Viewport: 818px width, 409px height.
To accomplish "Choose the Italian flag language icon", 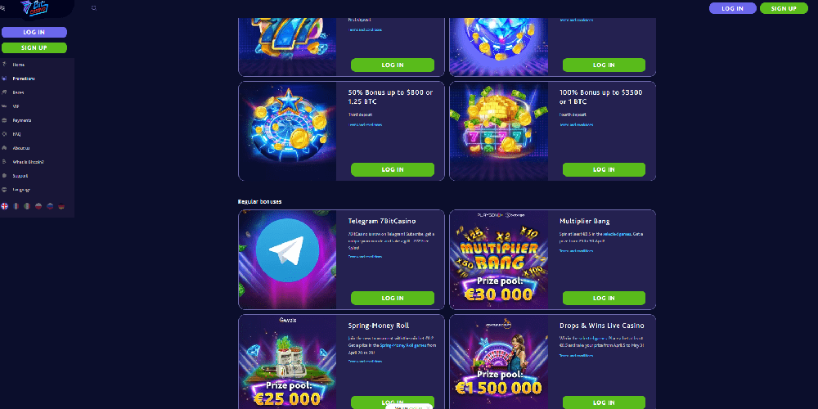I will pyautogui.click(x=27, y=206).
